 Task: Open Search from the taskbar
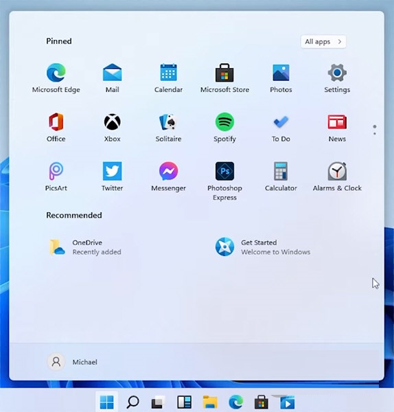click(x=132, y=402)
